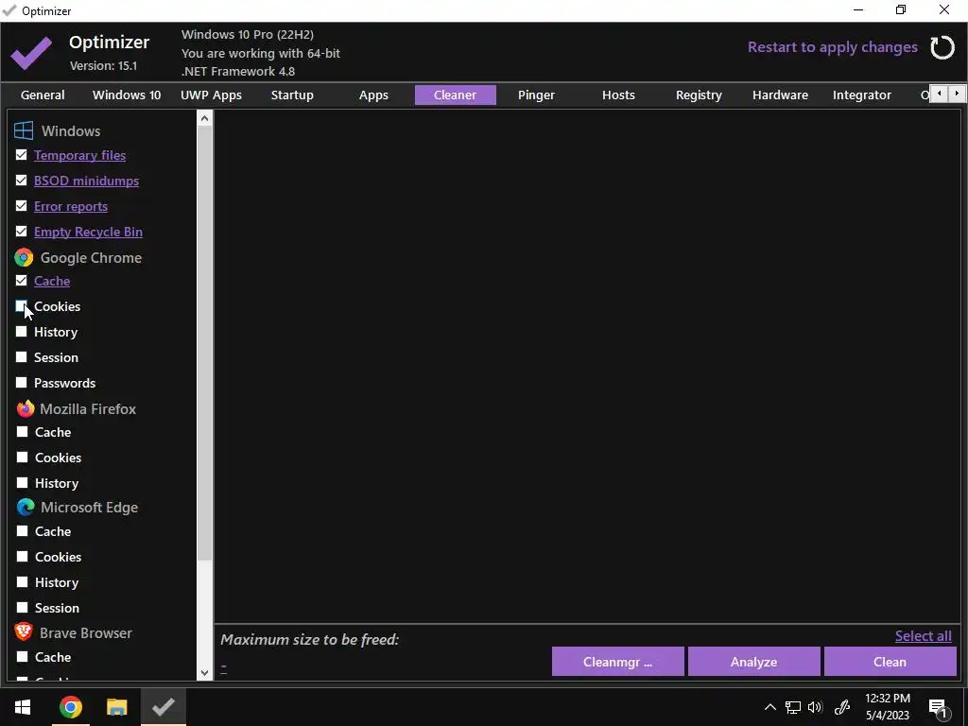Click the tab strip right scroll arrow

click(x=957, y=94)
